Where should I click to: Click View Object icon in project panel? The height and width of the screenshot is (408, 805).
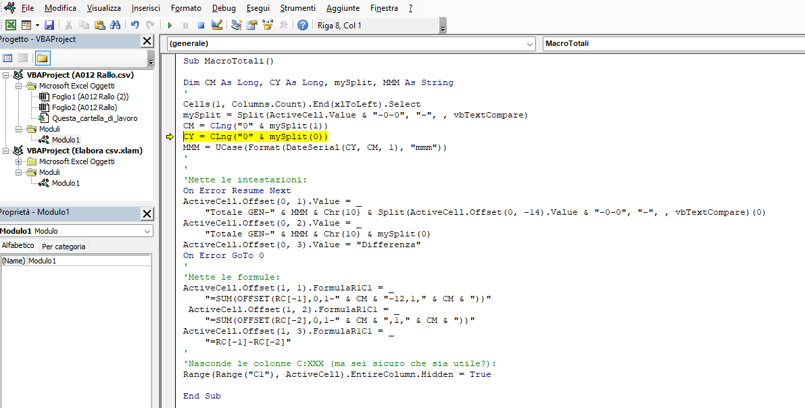(x=23, y=58)
